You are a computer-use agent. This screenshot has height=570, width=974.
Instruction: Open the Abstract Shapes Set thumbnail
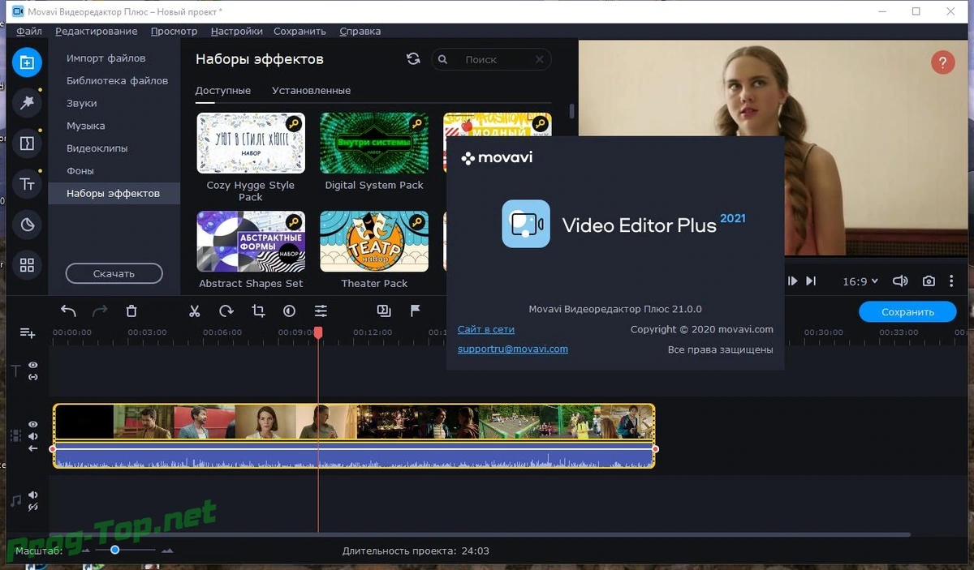coord(251,241)
